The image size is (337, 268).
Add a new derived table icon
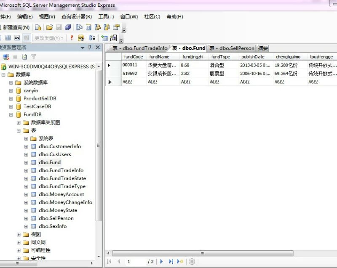[x=113, y=38]
